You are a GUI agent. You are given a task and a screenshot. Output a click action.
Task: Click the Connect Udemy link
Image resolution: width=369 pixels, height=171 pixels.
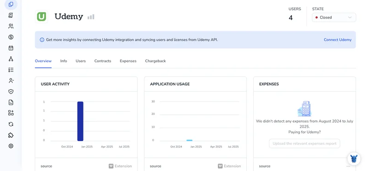click(x=338, y=40)
